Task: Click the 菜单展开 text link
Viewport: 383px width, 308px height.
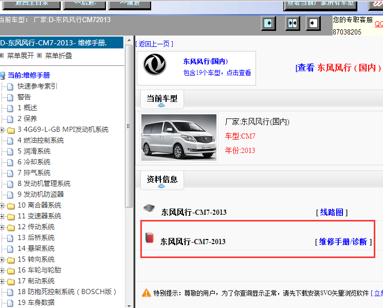Action: [21, 56]
